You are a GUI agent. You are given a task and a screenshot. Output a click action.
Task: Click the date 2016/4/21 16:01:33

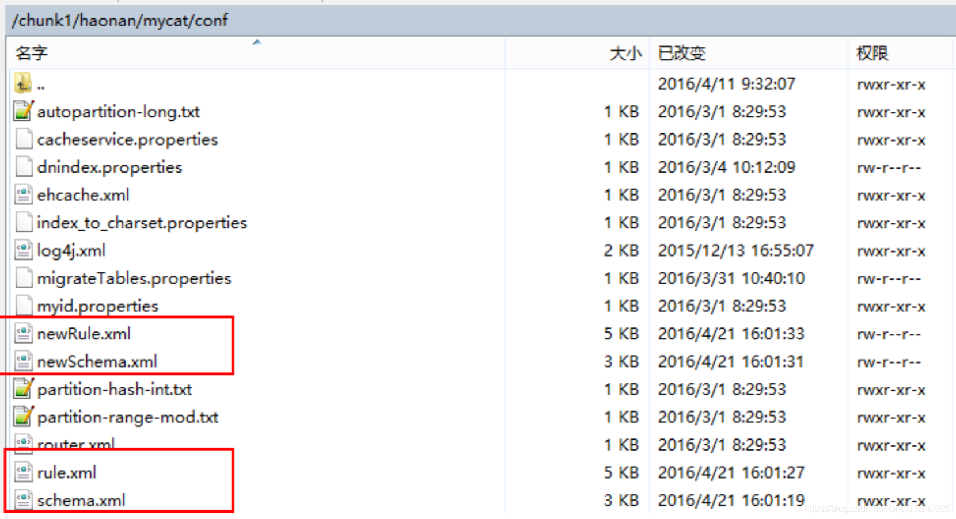pos(731,334)
